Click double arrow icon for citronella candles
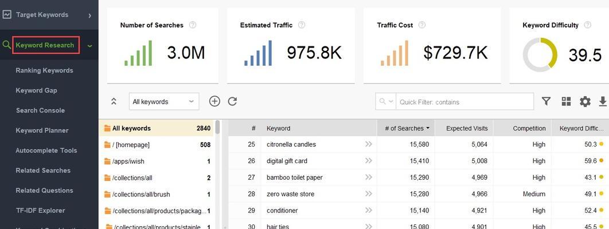Image resolution: width=609 pixels, height=229 pixels. pyautogui.click(x=368, y=144)
